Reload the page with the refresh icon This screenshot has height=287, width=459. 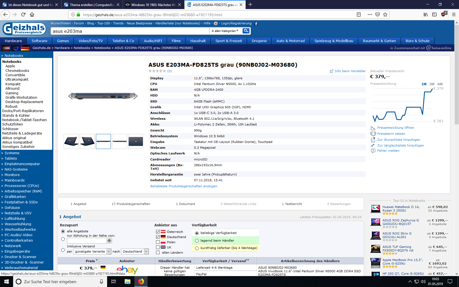[23, 14]
